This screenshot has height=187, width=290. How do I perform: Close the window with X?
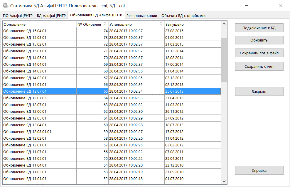tap(281, 6)
